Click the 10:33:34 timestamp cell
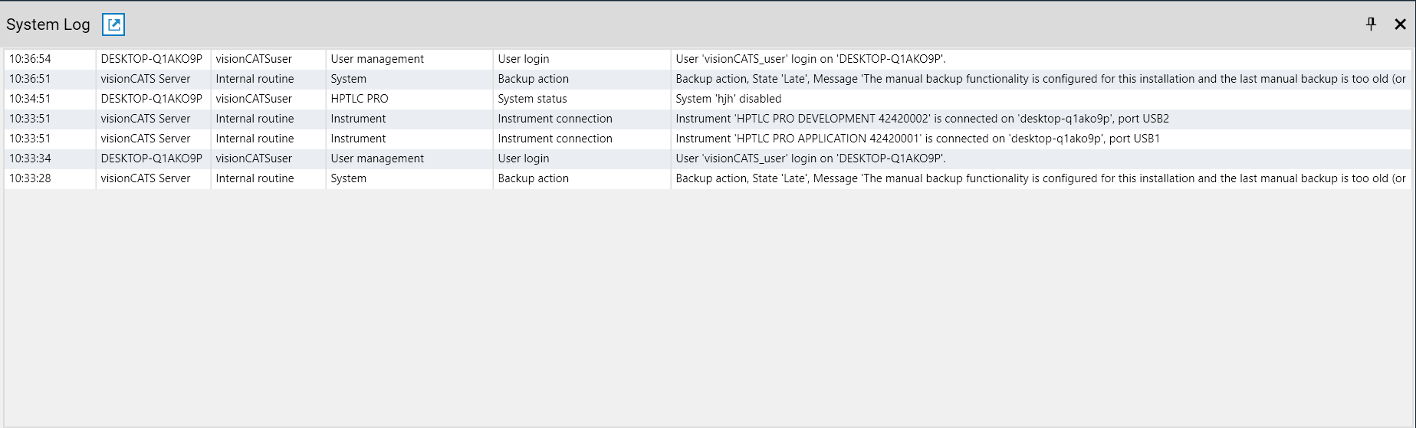The width and height of the screenshot is (1416, 428). pyautogui.click(x=31, y=158)
